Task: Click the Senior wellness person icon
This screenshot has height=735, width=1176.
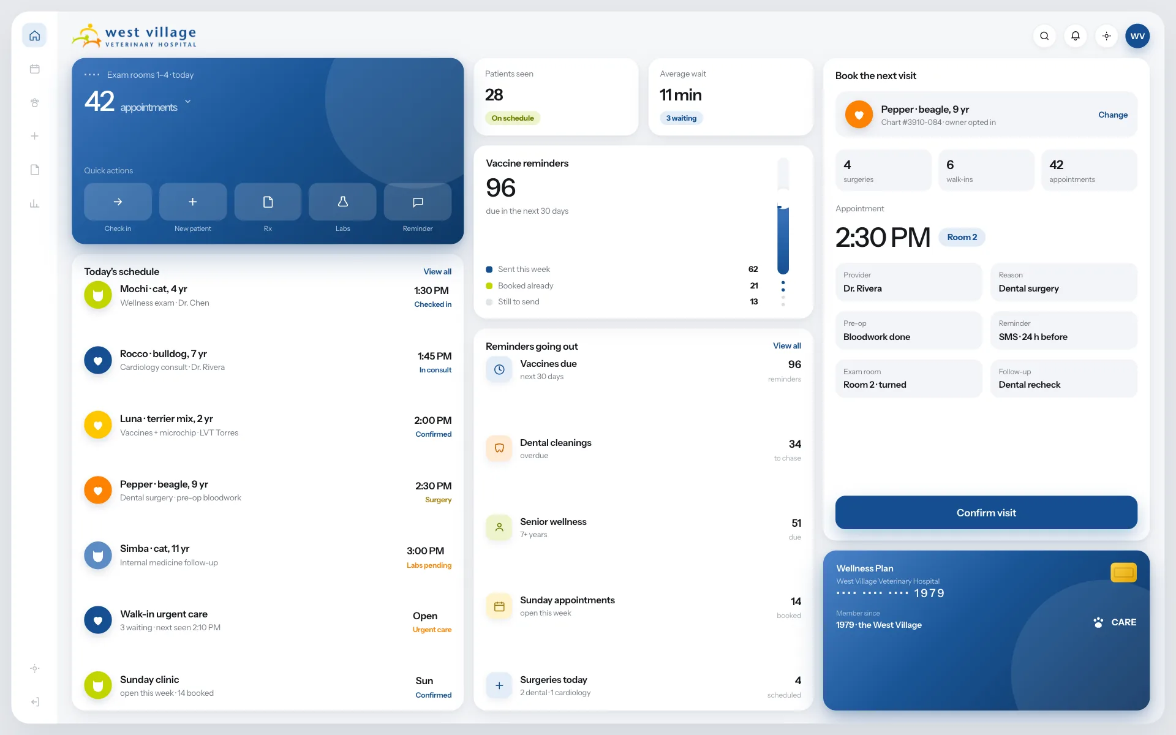Action: (x=499, y=527)
